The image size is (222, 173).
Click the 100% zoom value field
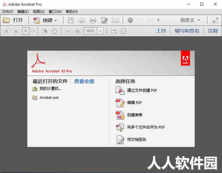tap(90, 31)
